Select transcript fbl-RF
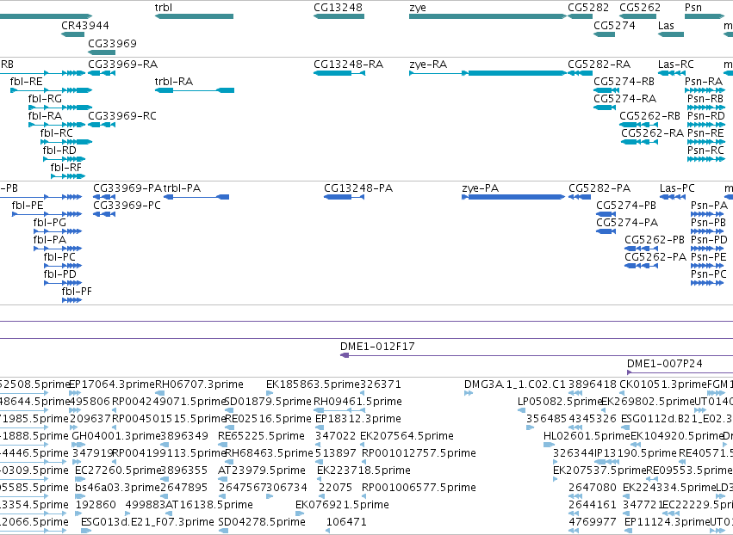This screenshot has width=733, height=535. (68, 176)
